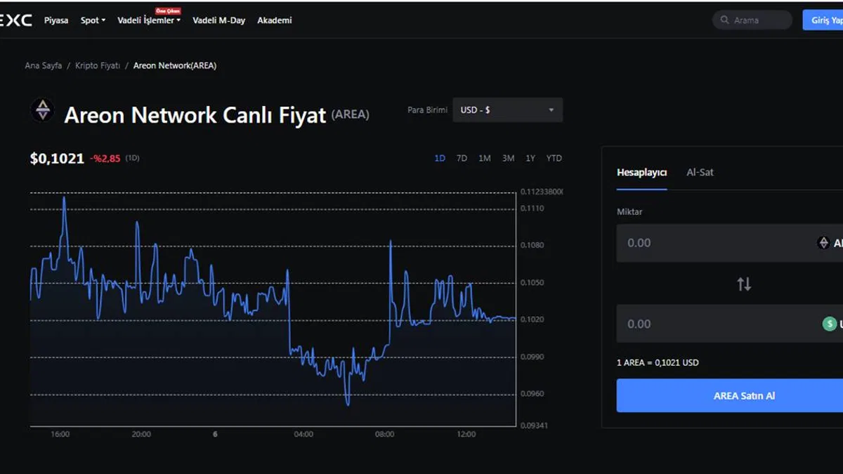Click the Areon Network Canlı Fiyat heading
Image resolution: width=843 pixels, height=474 pixels.
click(x=195, y=114)
